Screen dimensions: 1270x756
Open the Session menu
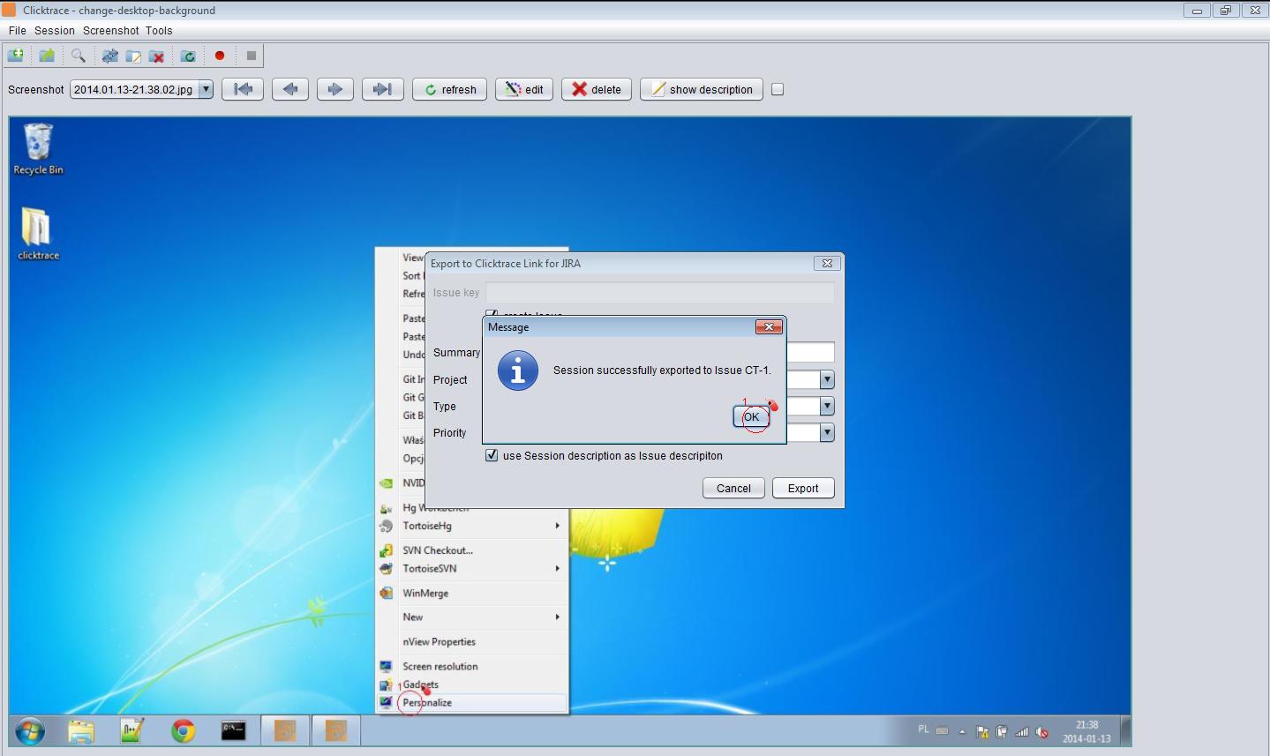point(55,30)
